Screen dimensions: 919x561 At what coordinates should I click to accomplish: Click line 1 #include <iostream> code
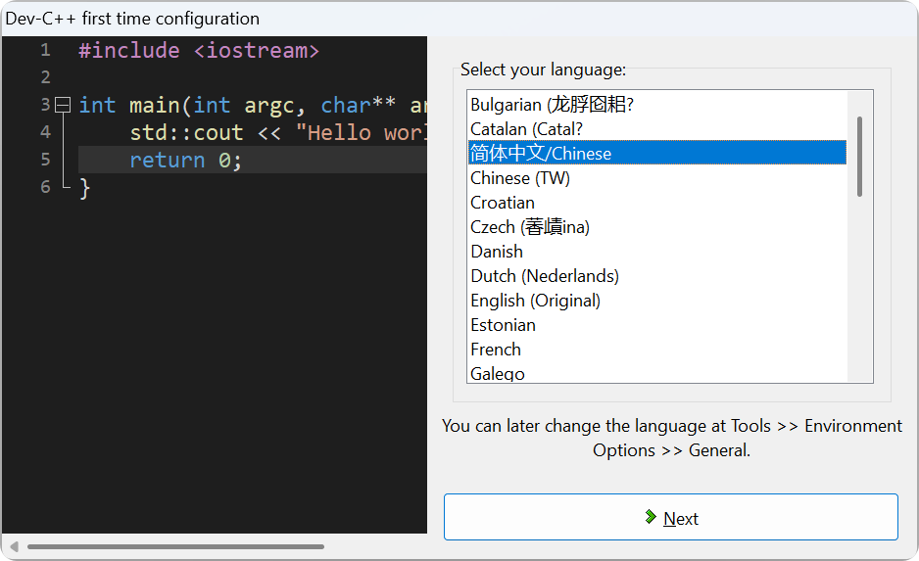(x=199, y=50)
